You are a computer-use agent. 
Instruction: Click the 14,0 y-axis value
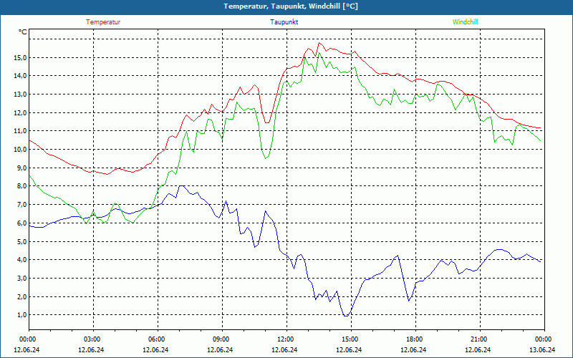20,76
